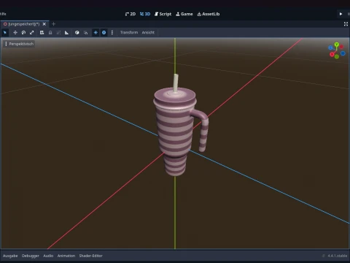Screen dimensions: 350x263
Task: Choose the Move mode tool
Action: pos(15,32)
